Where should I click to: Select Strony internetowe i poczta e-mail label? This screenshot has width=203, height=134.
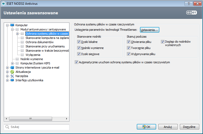pos(37,68)
